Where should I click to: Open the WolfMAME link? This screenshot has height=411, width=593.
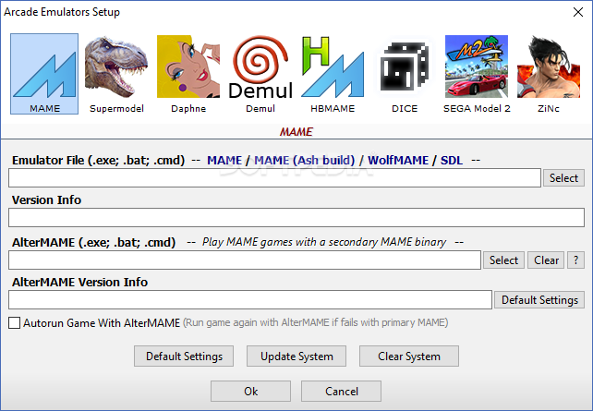pos(398,161)
